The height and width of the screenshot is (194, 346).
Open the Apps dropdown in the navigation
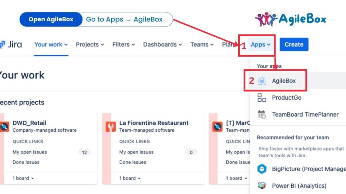pos(260,44)
